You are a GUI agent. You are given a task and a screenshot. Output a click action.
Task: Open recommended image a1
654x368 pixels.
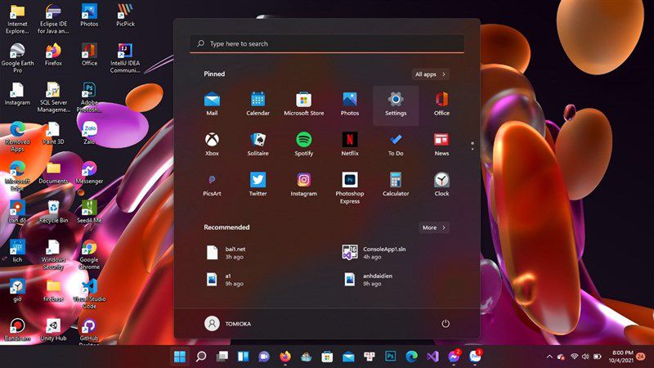(226, 279)
